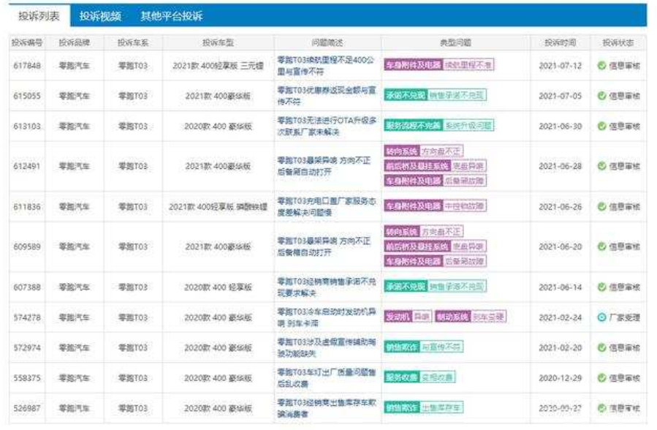Click the 车身附件及电器 tag in row 617848
Viewport: 657px width, 430px height.
(x=413, y=64)
